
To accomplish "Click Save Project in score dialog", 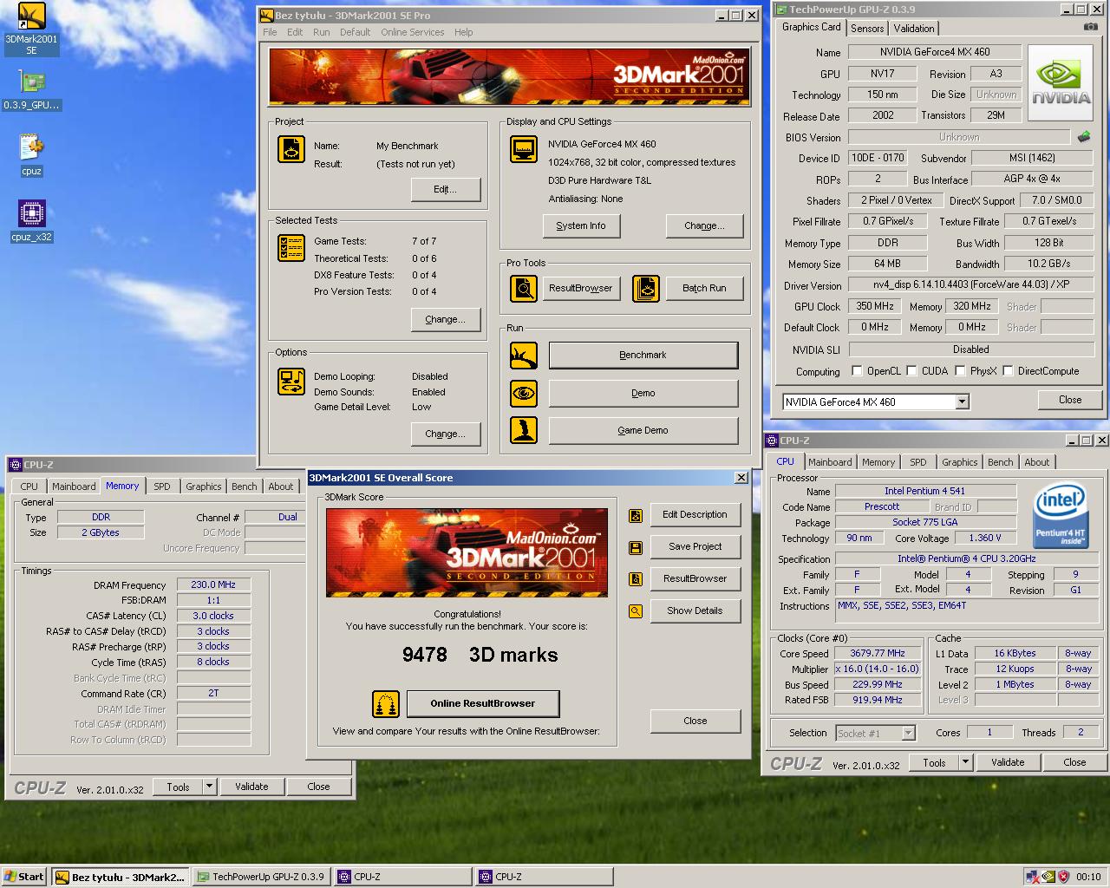I will 695,546.
